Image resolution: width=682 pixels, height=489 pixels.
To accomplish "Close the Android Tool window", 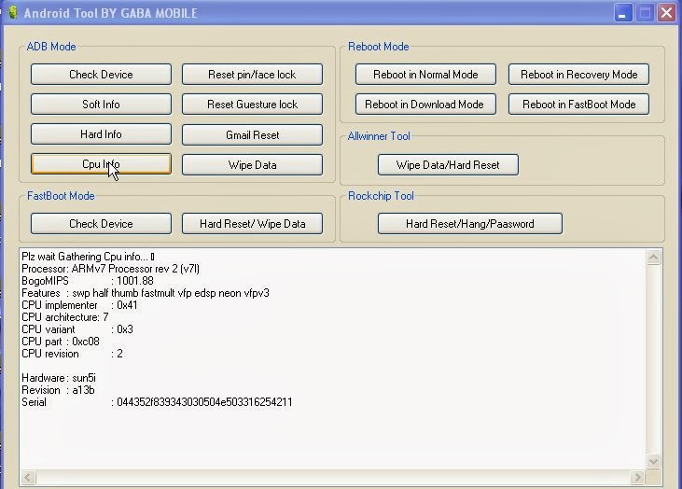I will 666,13.
